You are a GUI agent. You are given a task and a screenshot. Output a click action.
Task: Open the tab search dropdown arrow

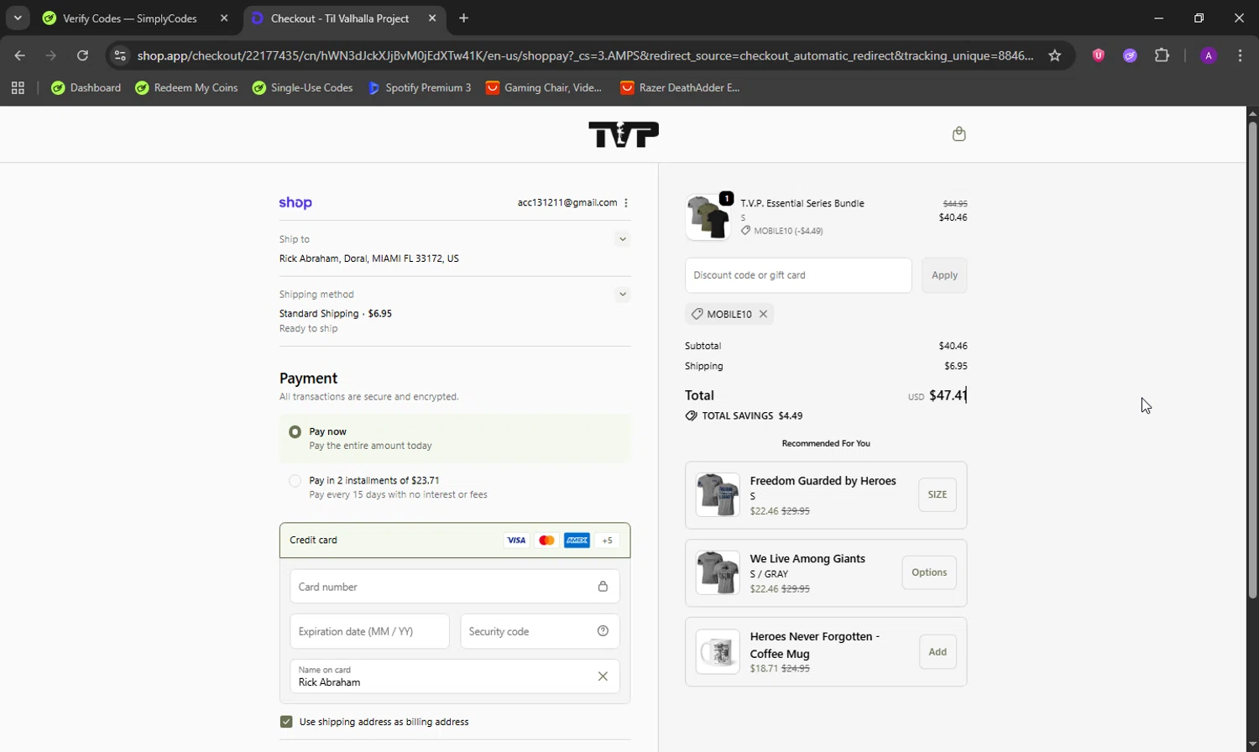pyautogui.click(x=18, y=18)
